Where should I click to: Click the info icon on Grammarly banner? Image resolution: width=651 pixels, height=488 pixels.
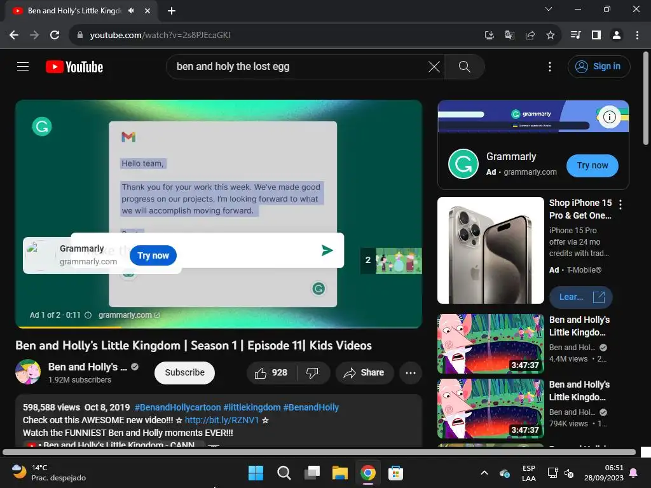[609, 117]
